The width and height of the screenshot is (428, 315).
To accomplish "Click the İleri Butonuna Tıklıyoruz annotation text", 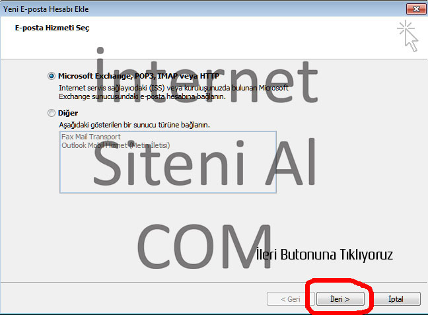I will 324,254.
